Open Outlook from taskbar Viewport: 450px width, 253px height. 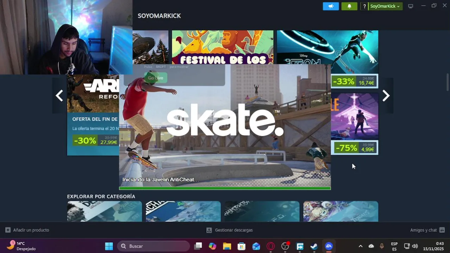pyautogui.click(x=256, y=246)
